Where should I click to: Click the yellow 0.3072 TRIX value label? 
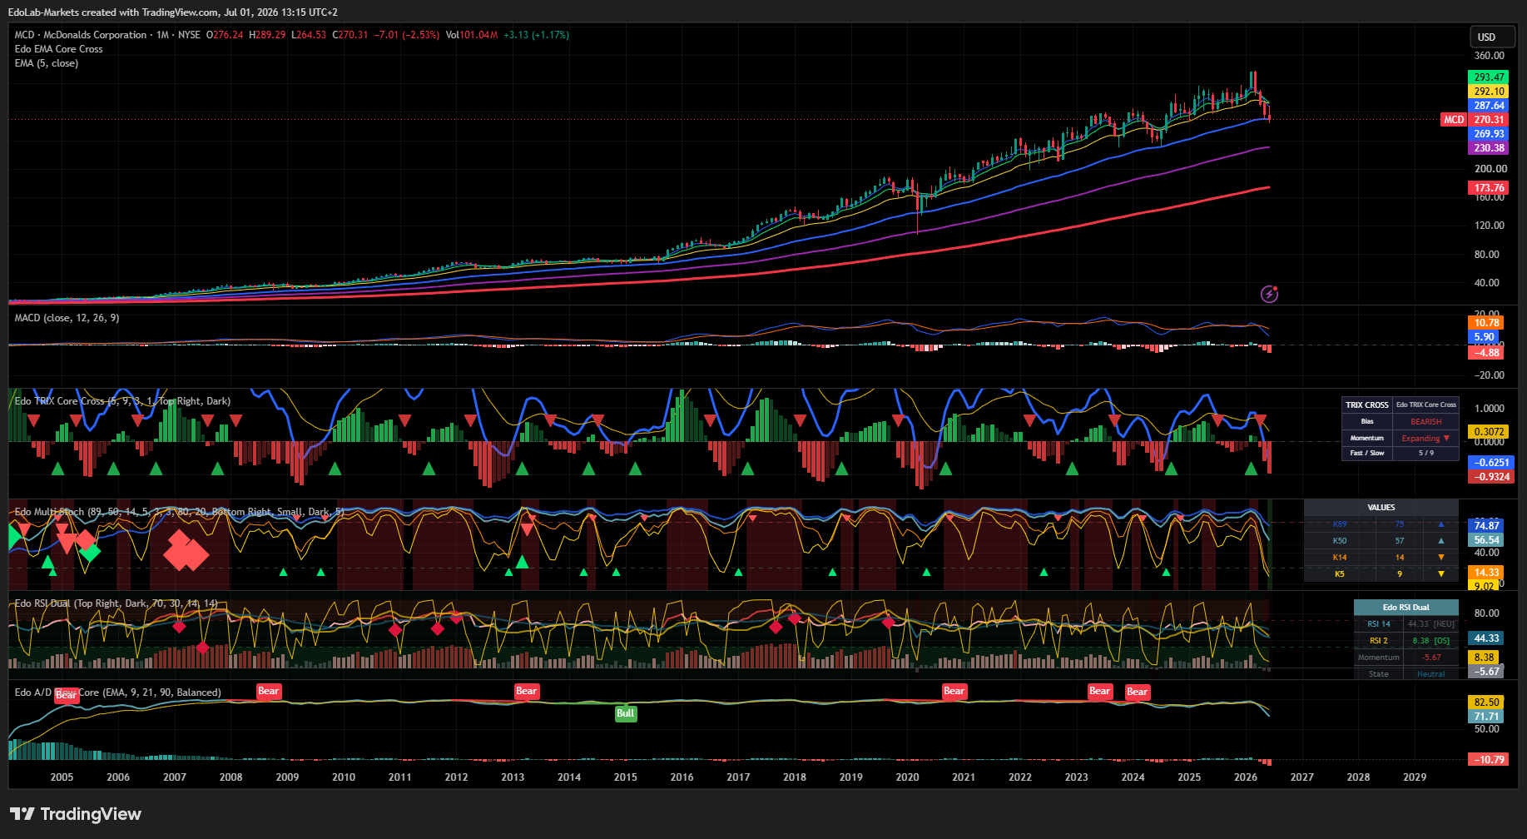1490,432
